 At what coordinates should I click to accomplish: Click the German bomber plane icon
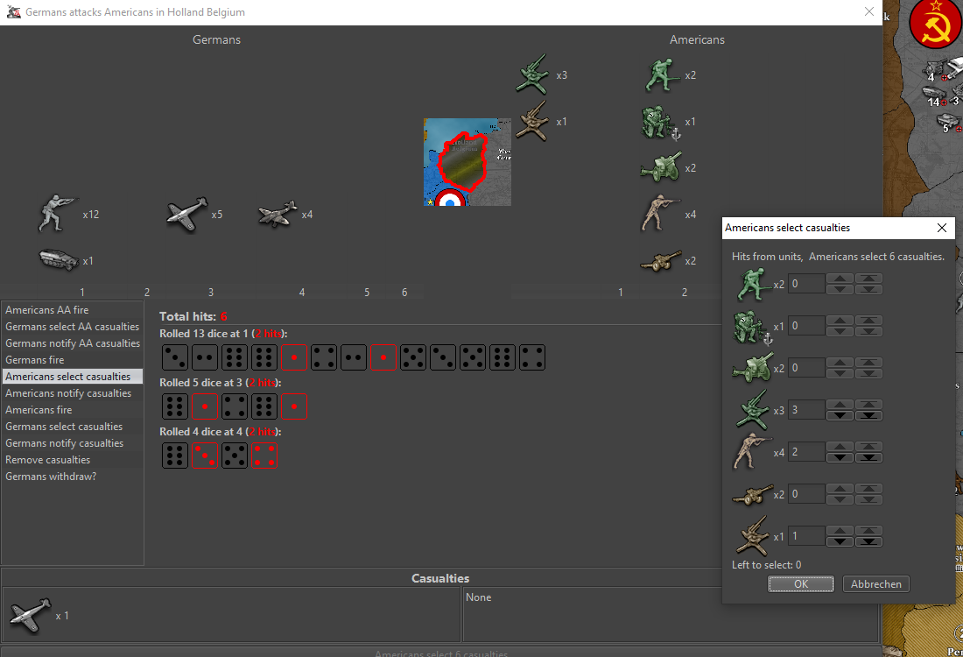pyautogui.click(x=278, y=215)
